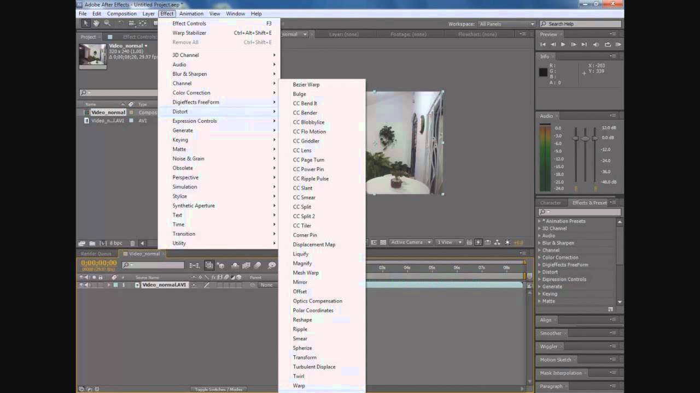Open Color Correction effect submenu
Viewport: 700px width, 393px height.
[x=219, y=93]
